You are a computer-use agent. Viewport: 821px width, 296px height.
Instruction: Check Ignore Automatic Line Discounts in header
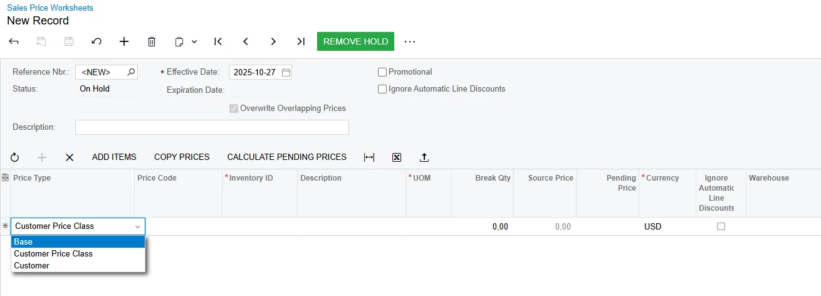point(382,89)
